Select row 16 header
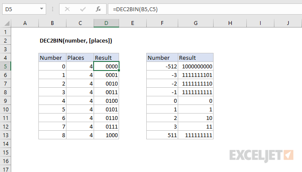 coord(5,161)
